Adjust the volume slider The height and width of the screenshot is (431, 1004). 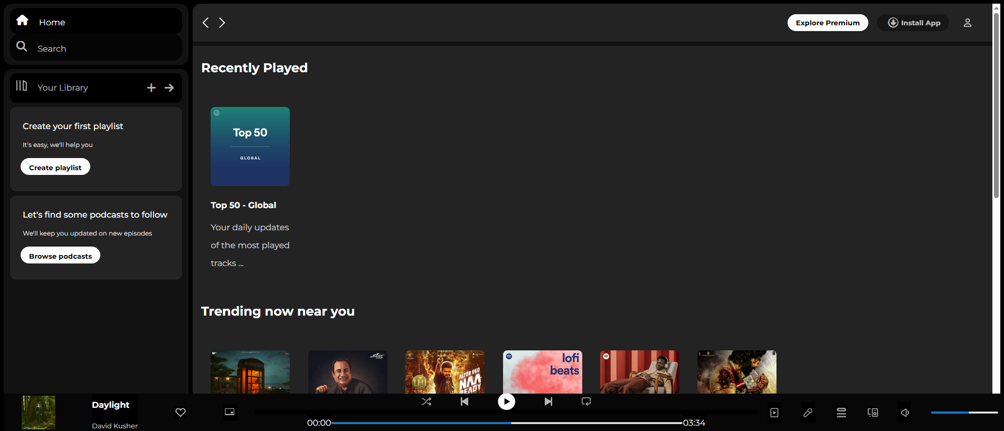tap(964, 413)
